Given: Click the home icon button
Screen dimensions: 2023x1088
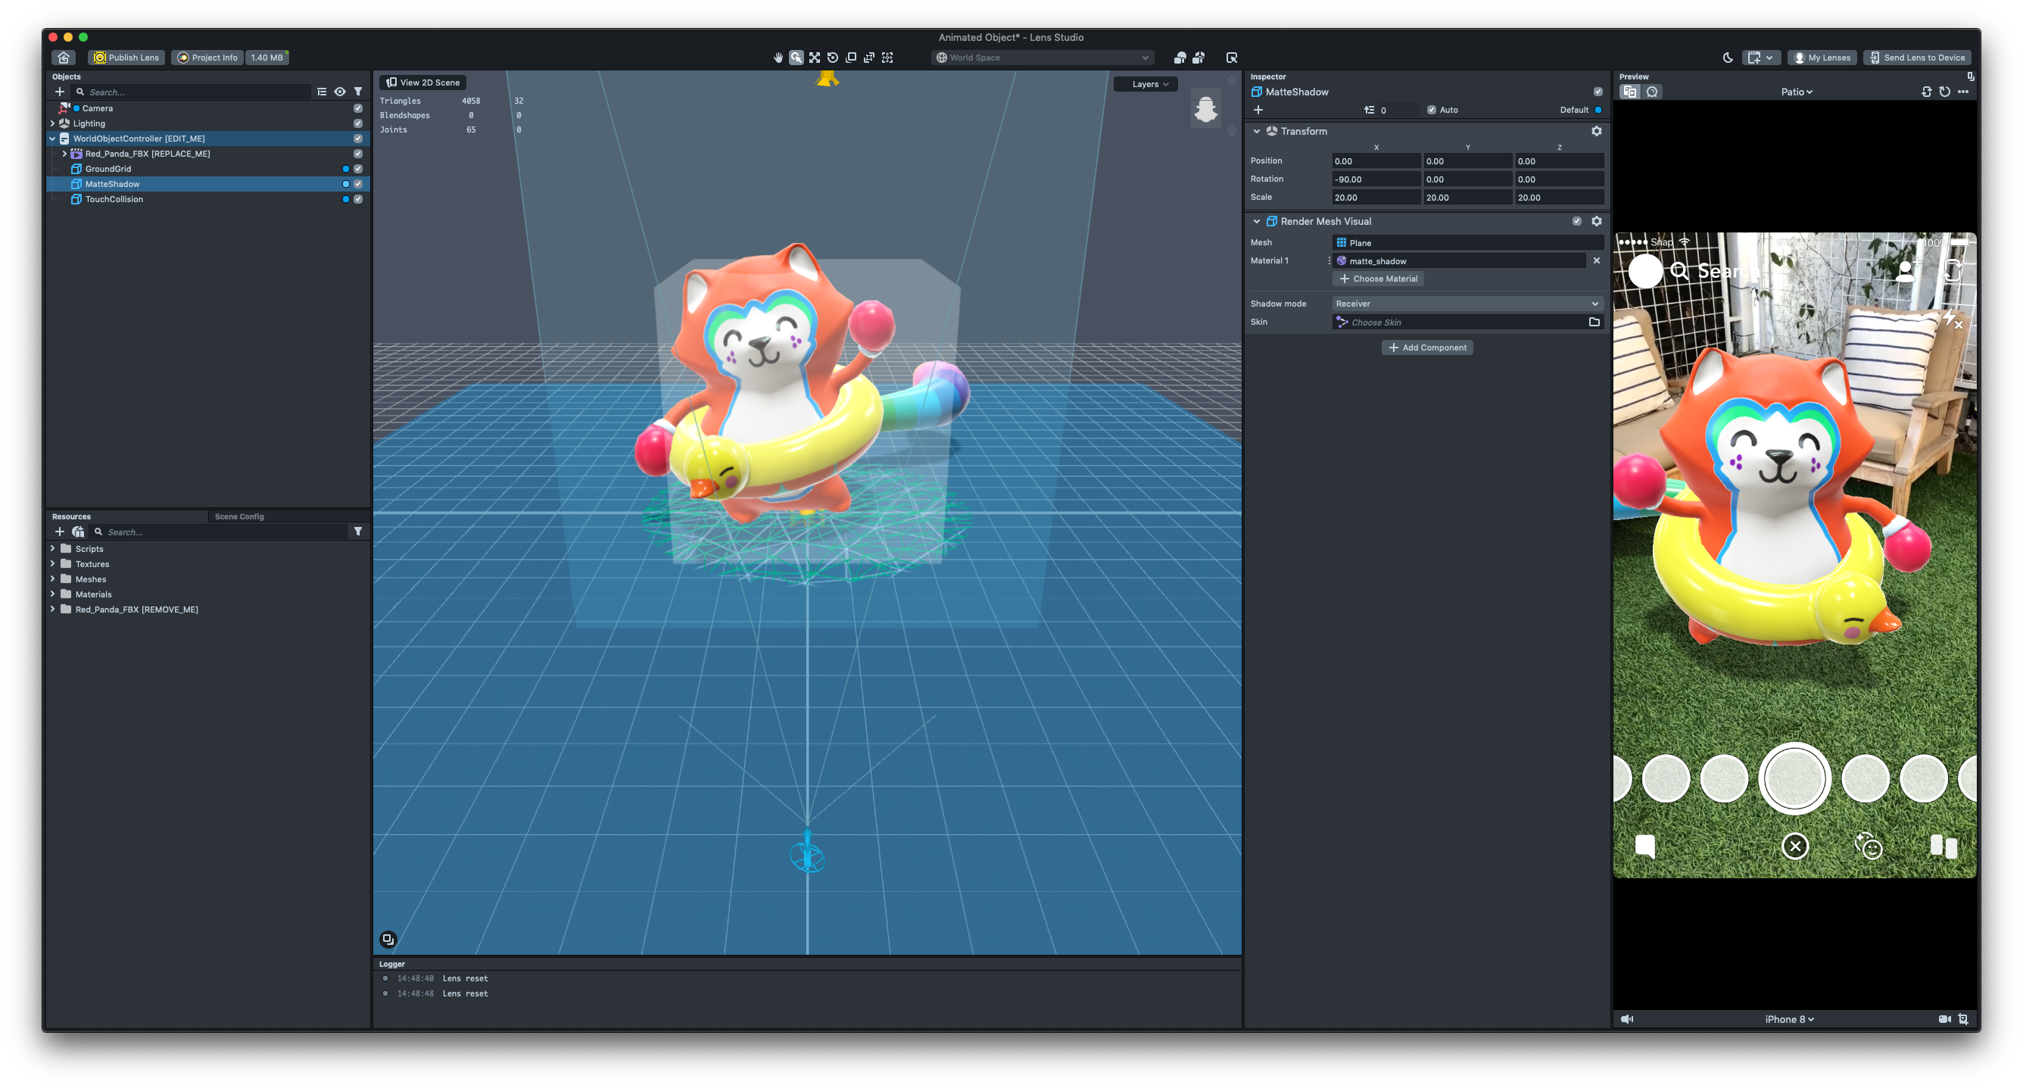Looking at the screenshot, I should (64, 58).
